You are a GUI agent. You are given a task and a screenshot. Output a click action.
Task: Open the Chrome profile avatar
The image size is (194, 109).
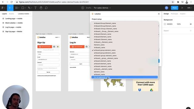tap(187, 2)
